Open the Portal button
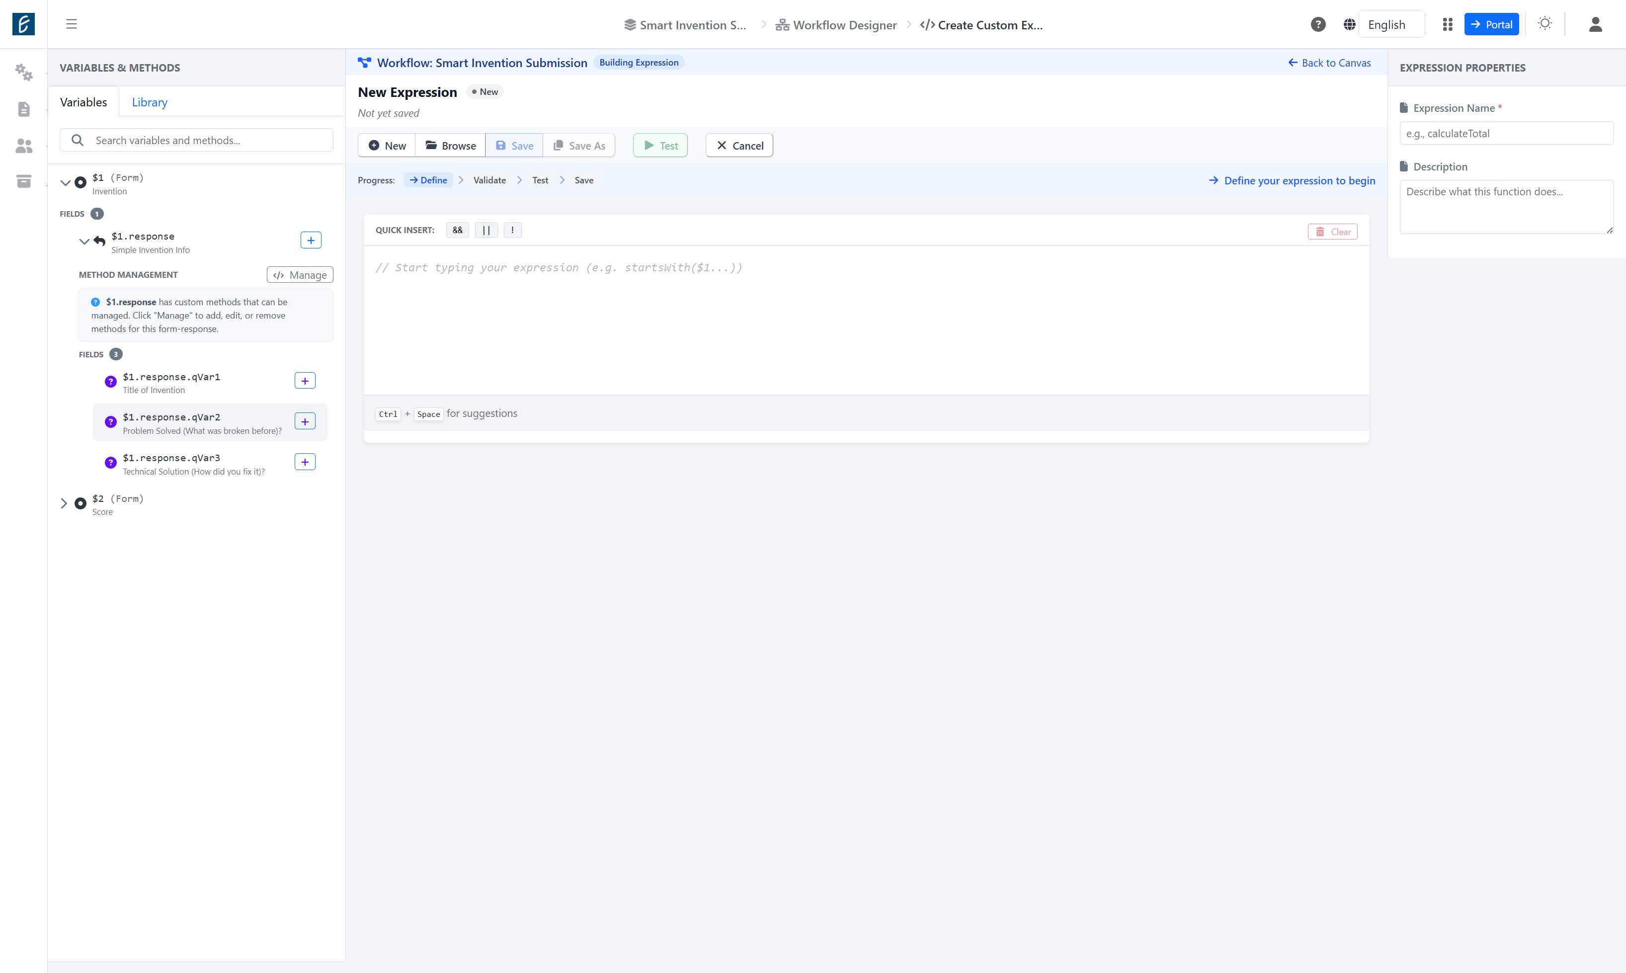The image size is (1626, 973). (x=1492, y=24)
